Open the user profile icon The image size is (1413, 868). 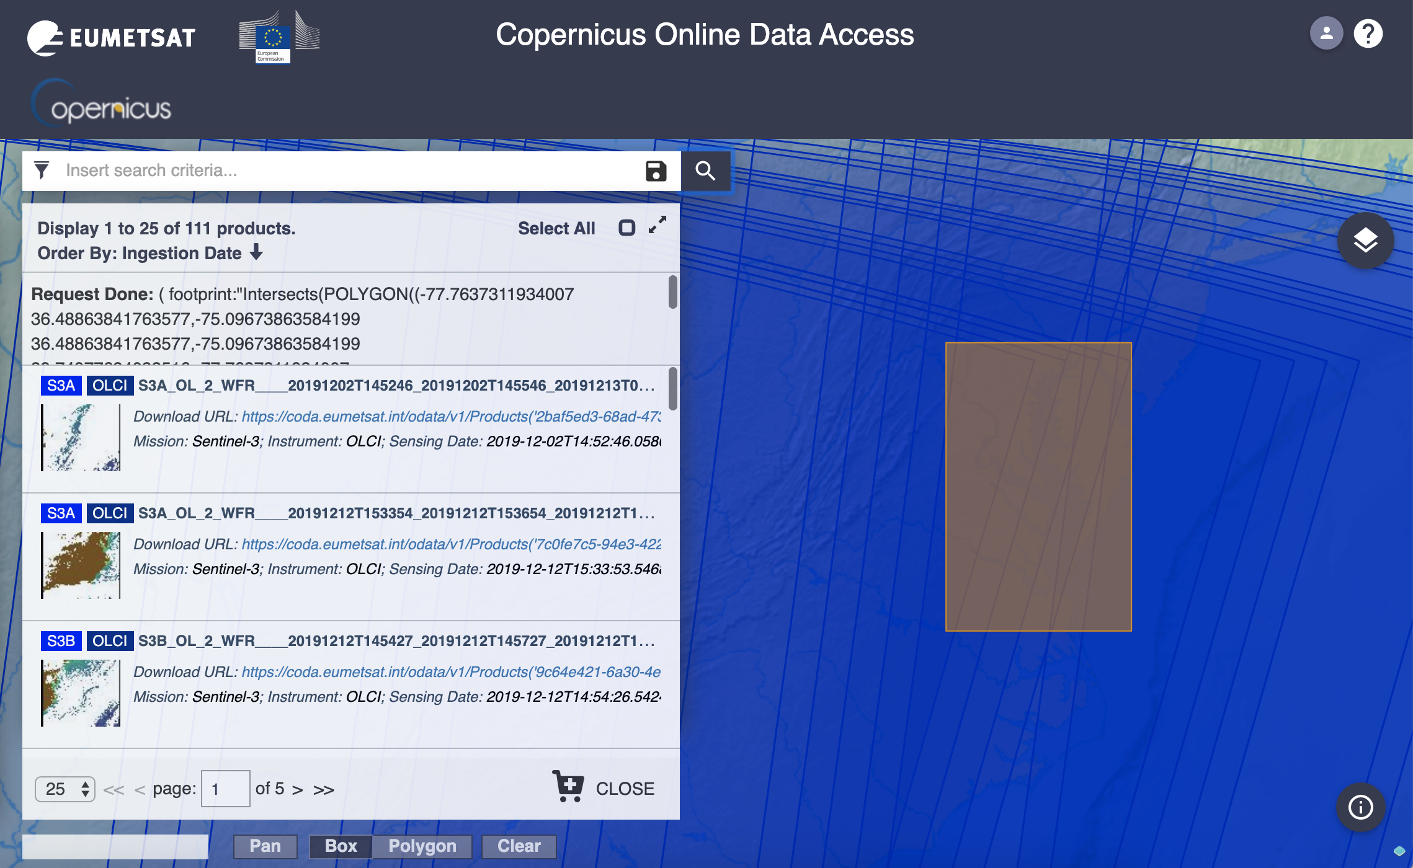(x=1326, y=33)
